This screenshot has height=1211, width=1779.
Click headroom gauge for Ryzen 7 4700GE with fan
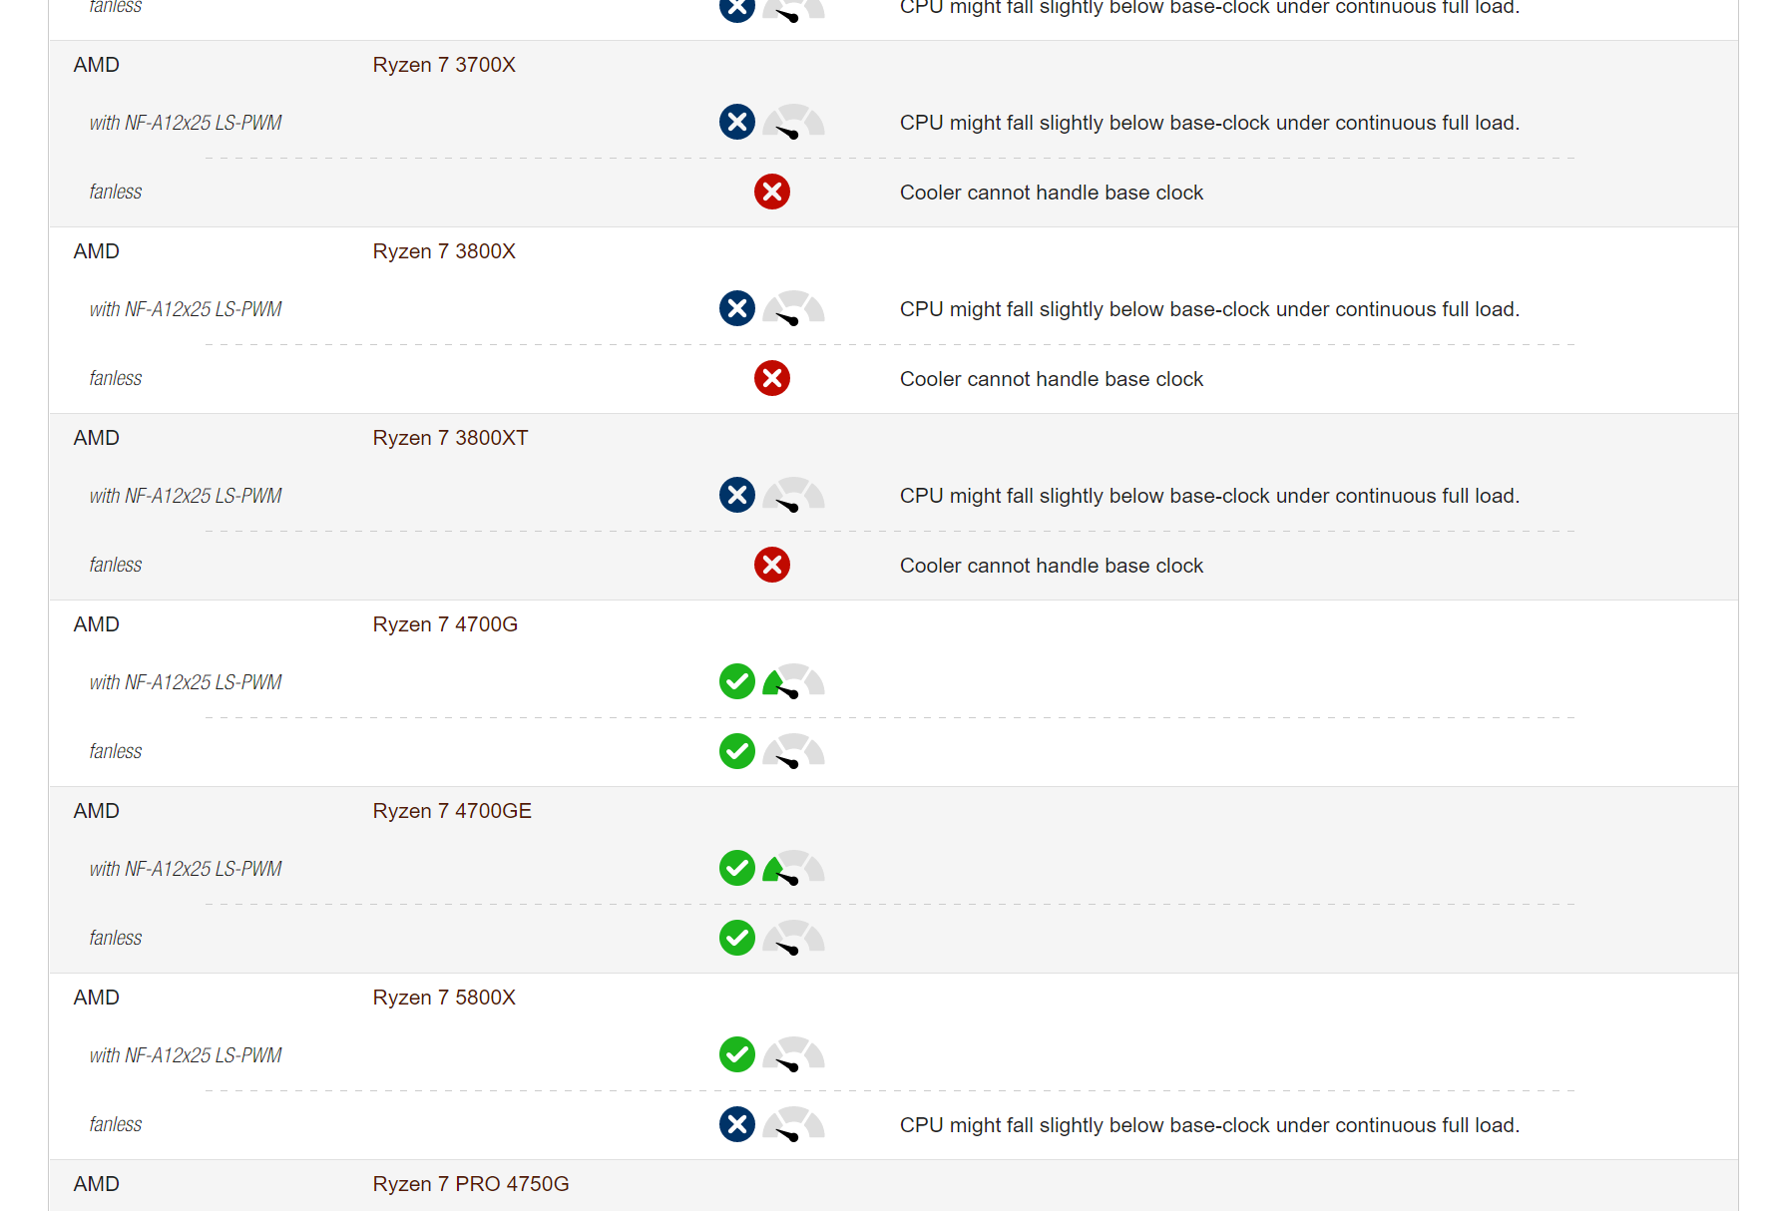pyautogui.click(x=794, y=868)
